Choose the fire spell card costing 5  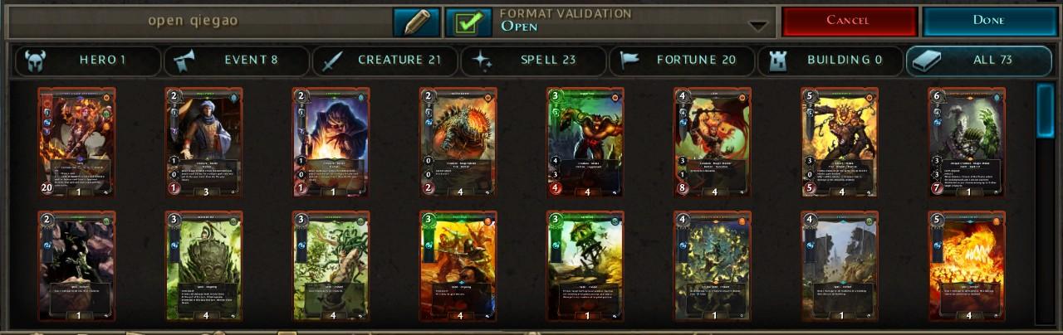point(967,266)
